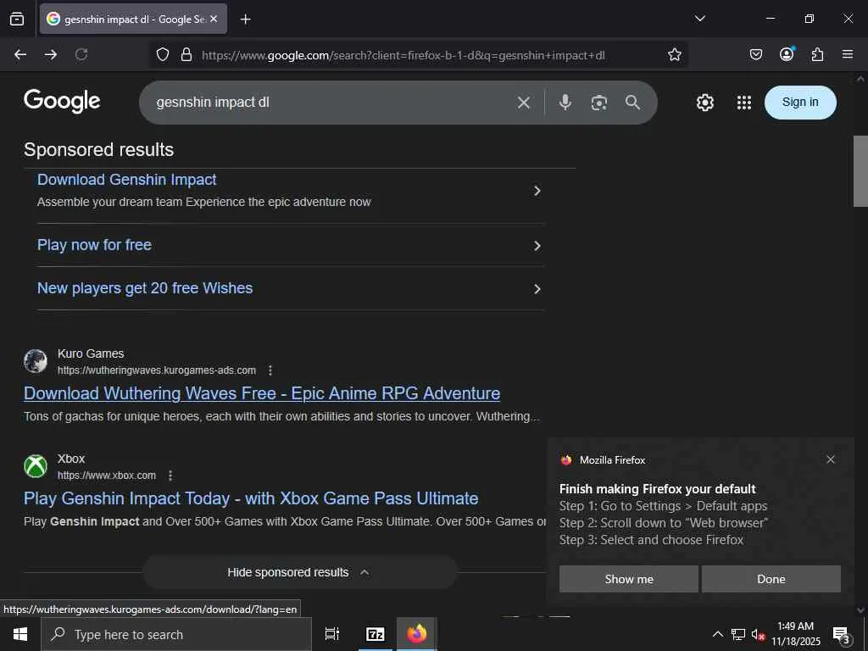Open Task View on taskbar
Image resolution: width=868 pixels, height=651 pixels.
[x=332, y=634]
